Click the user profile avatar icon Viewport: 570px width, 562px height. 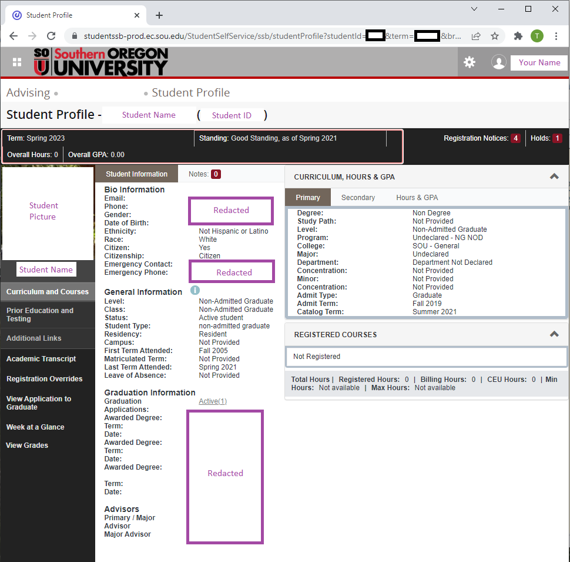point(499,62)
